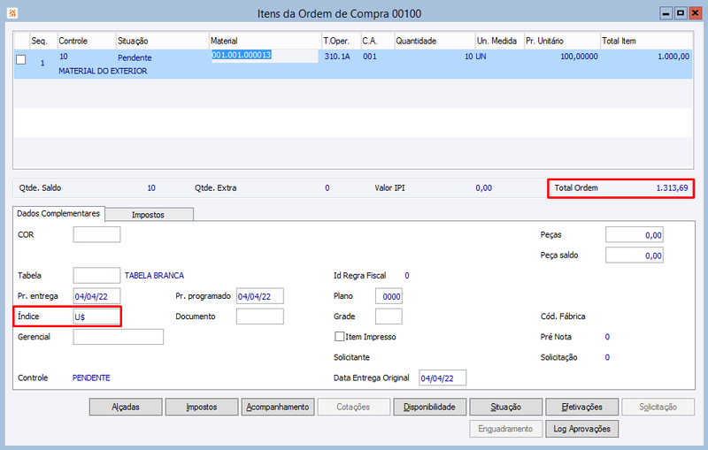View Log Aprovações
Viewport: 708px width, 450px height.
pos(582,429)
